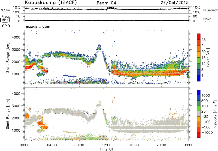Click the gray segment of Velocity colorbar

point(199,114)
